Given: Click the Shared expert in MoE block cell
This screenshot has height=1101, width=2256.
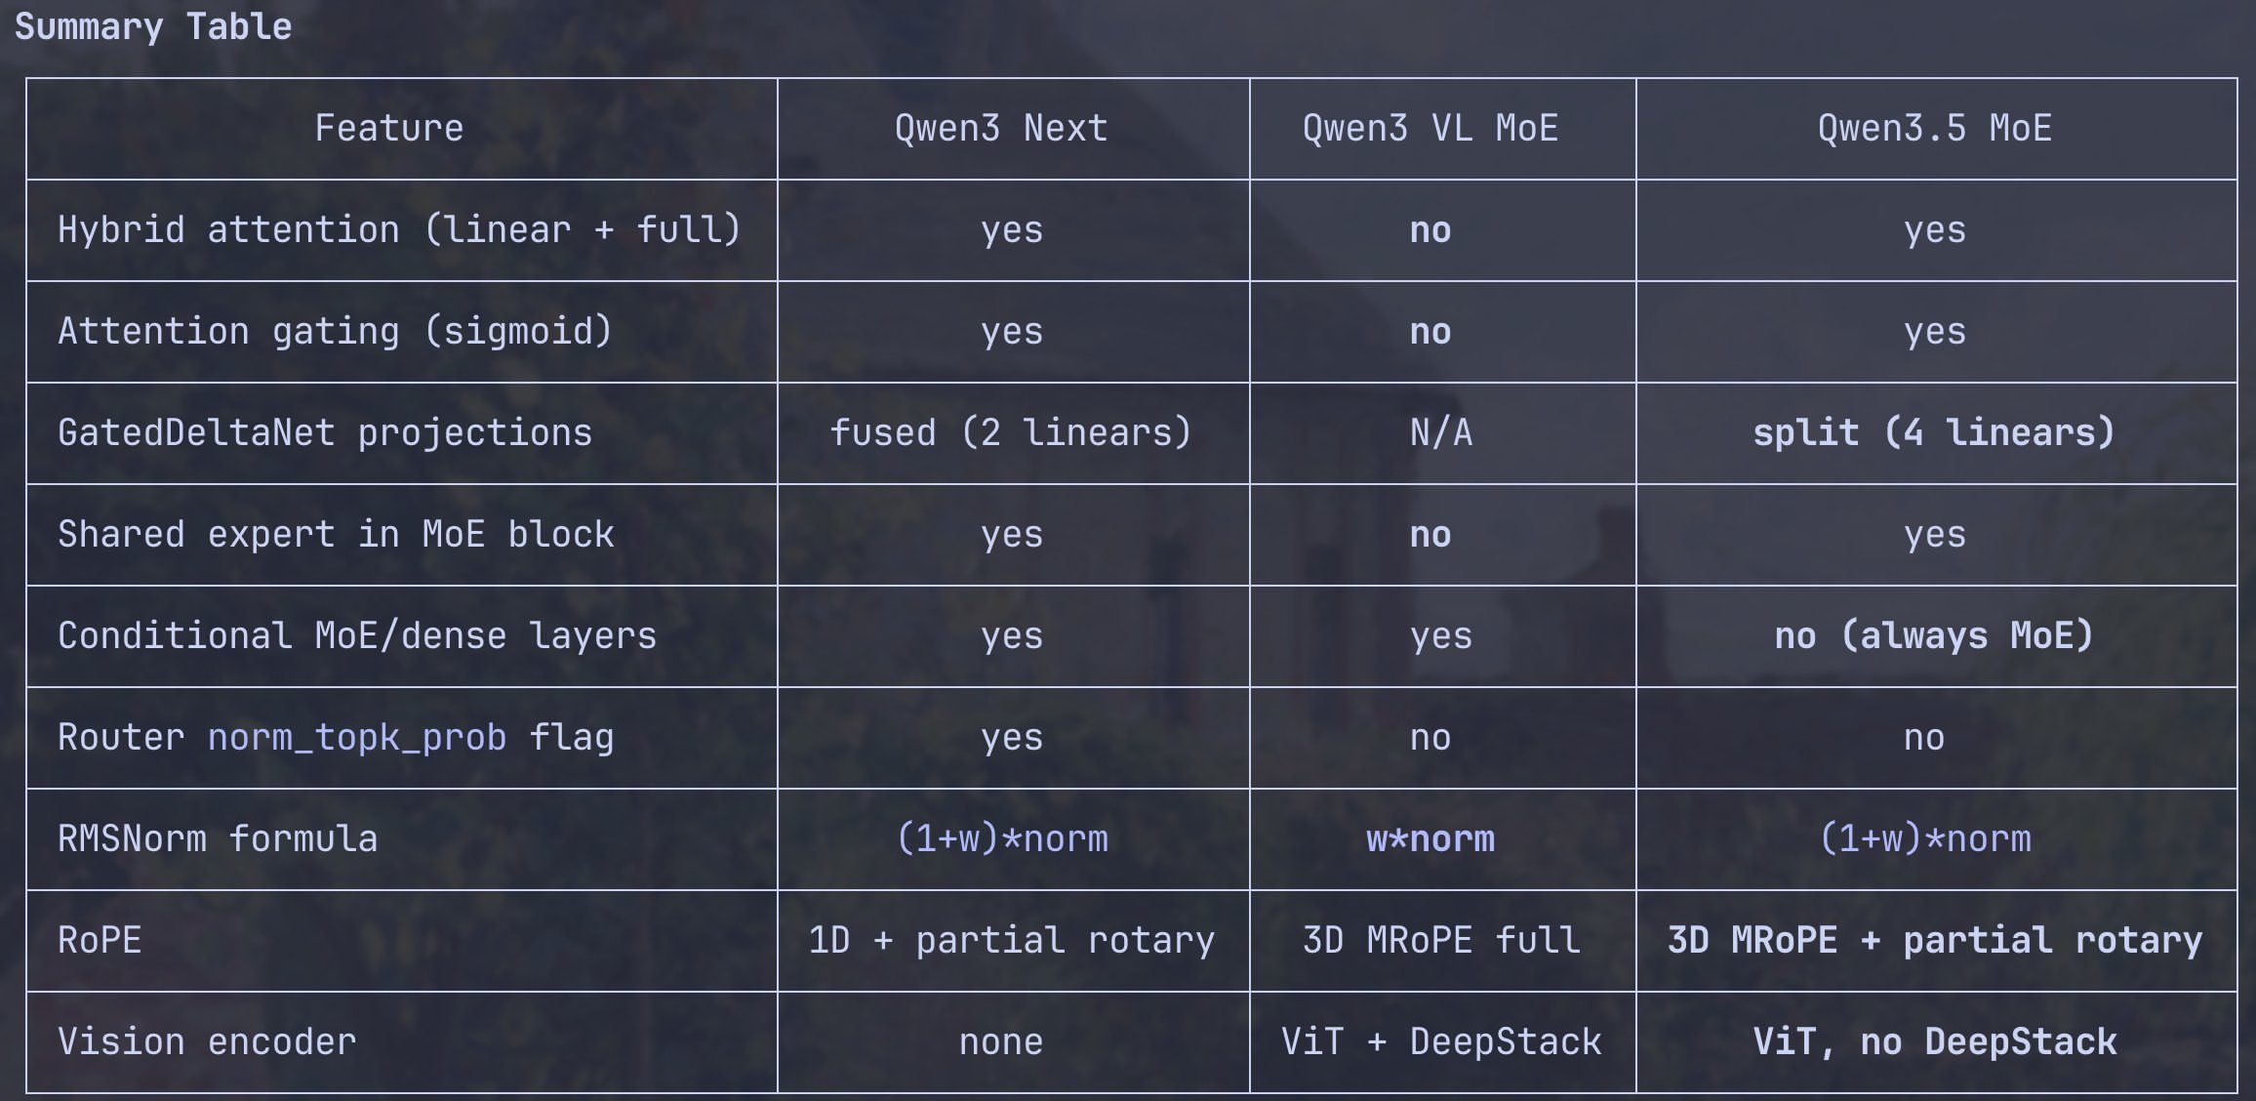Looking at the screenshot, I should click(336, 534).
